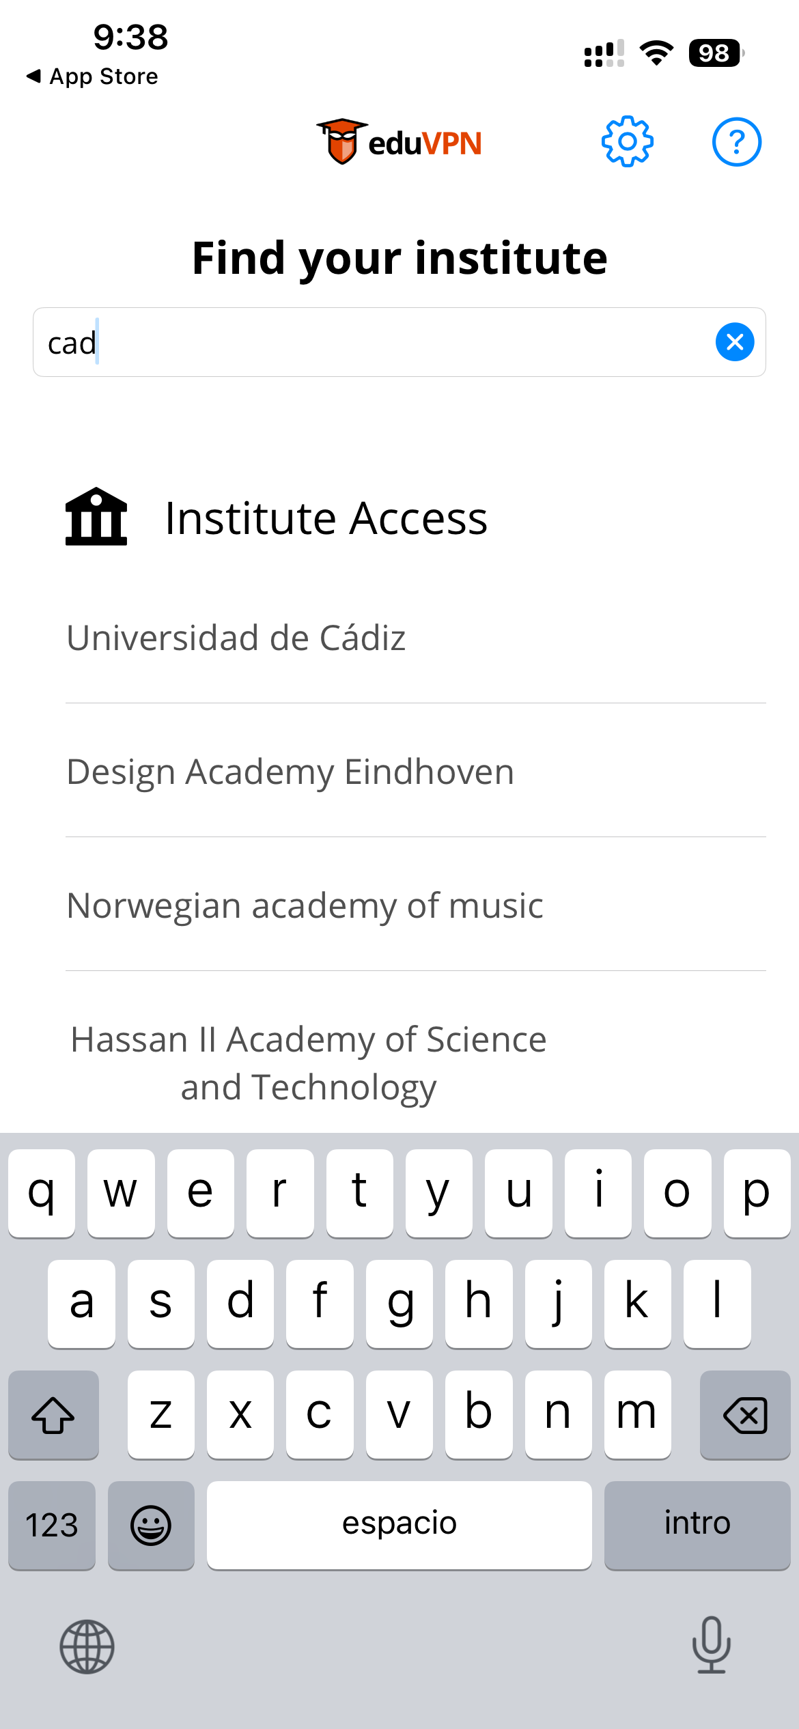Select Universidad de Cádiz
The width and height of the screenshot is (799, 1729).
236,638
